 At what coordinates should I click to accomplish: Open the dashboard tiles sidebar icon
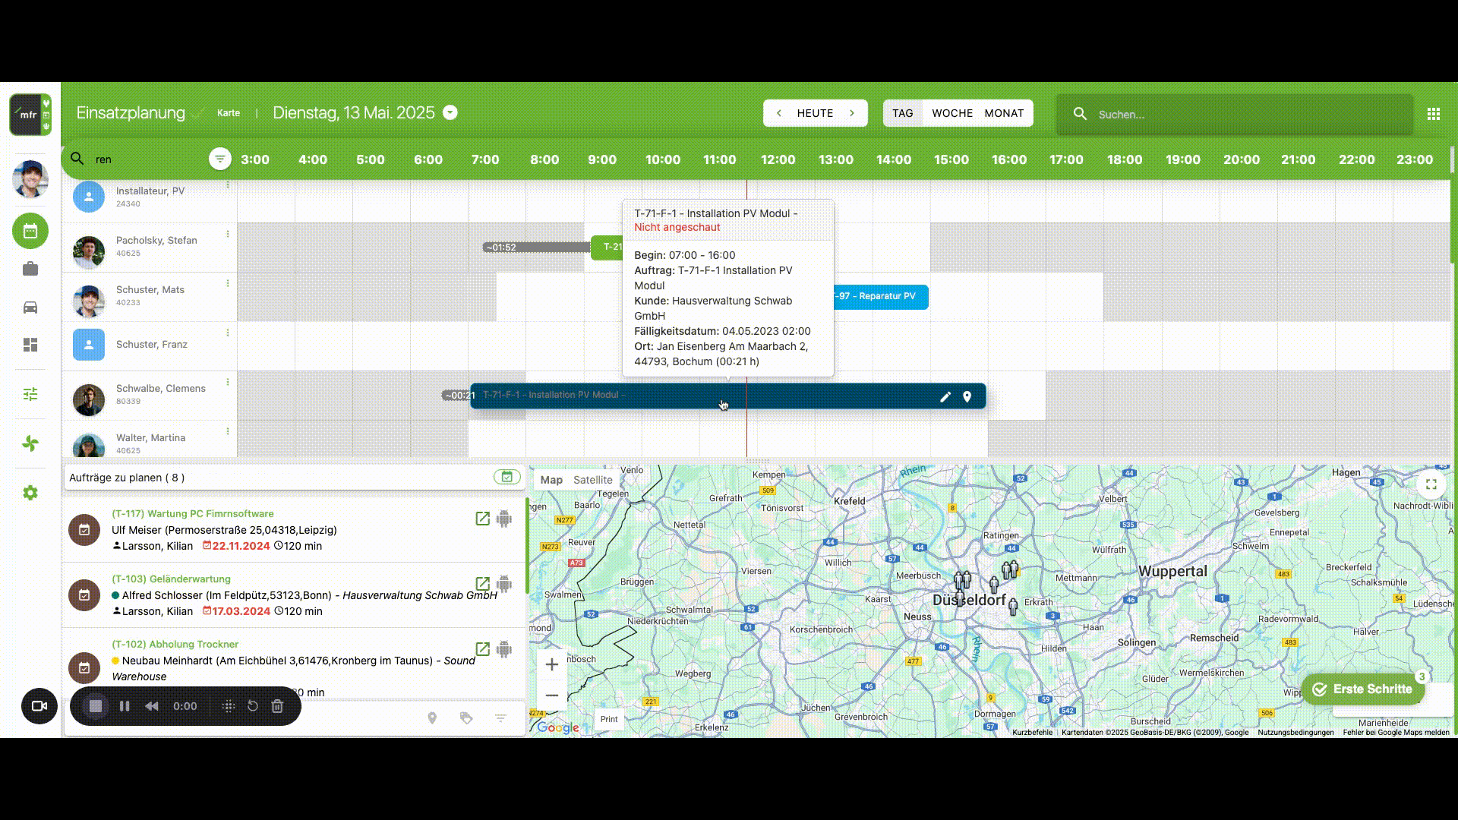pos(30,345)
